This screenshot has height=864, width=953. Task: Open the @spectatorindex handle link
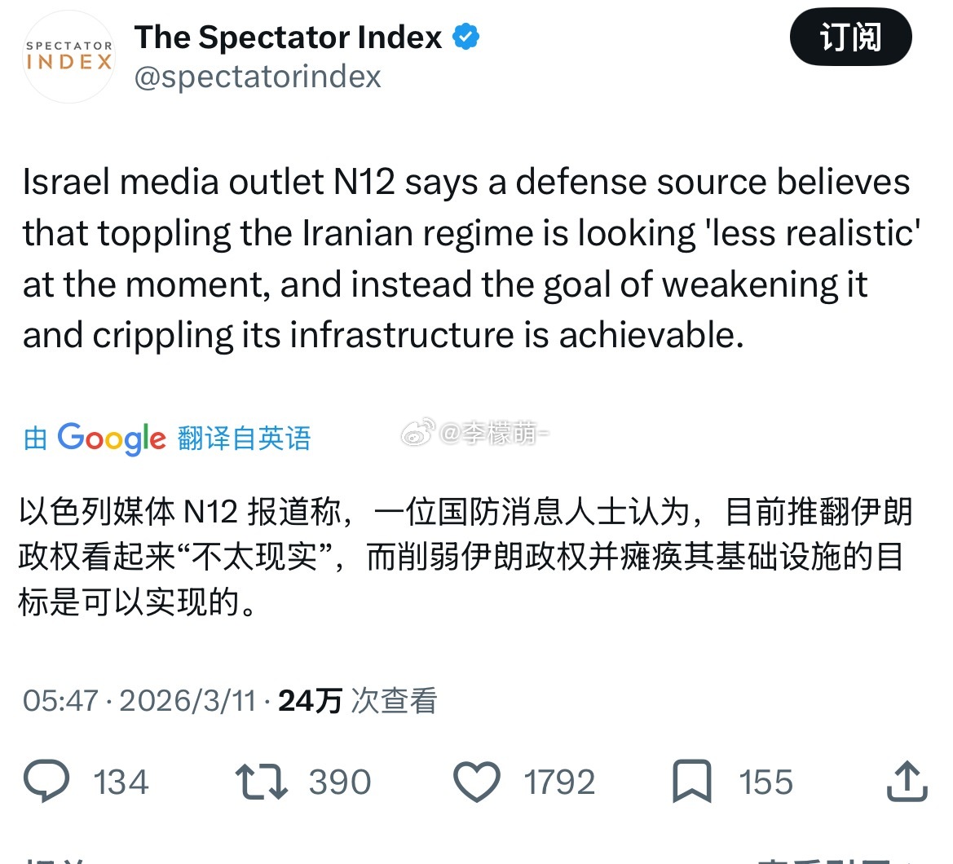(258, 77)
